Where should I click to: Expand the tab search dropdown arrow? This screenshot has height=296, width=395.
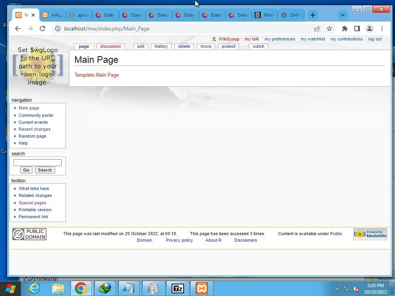tap(343, 15)
